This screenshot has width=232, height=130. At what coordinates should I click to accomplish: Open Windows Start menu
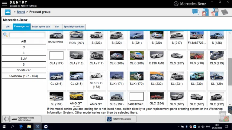pos(4,127)
